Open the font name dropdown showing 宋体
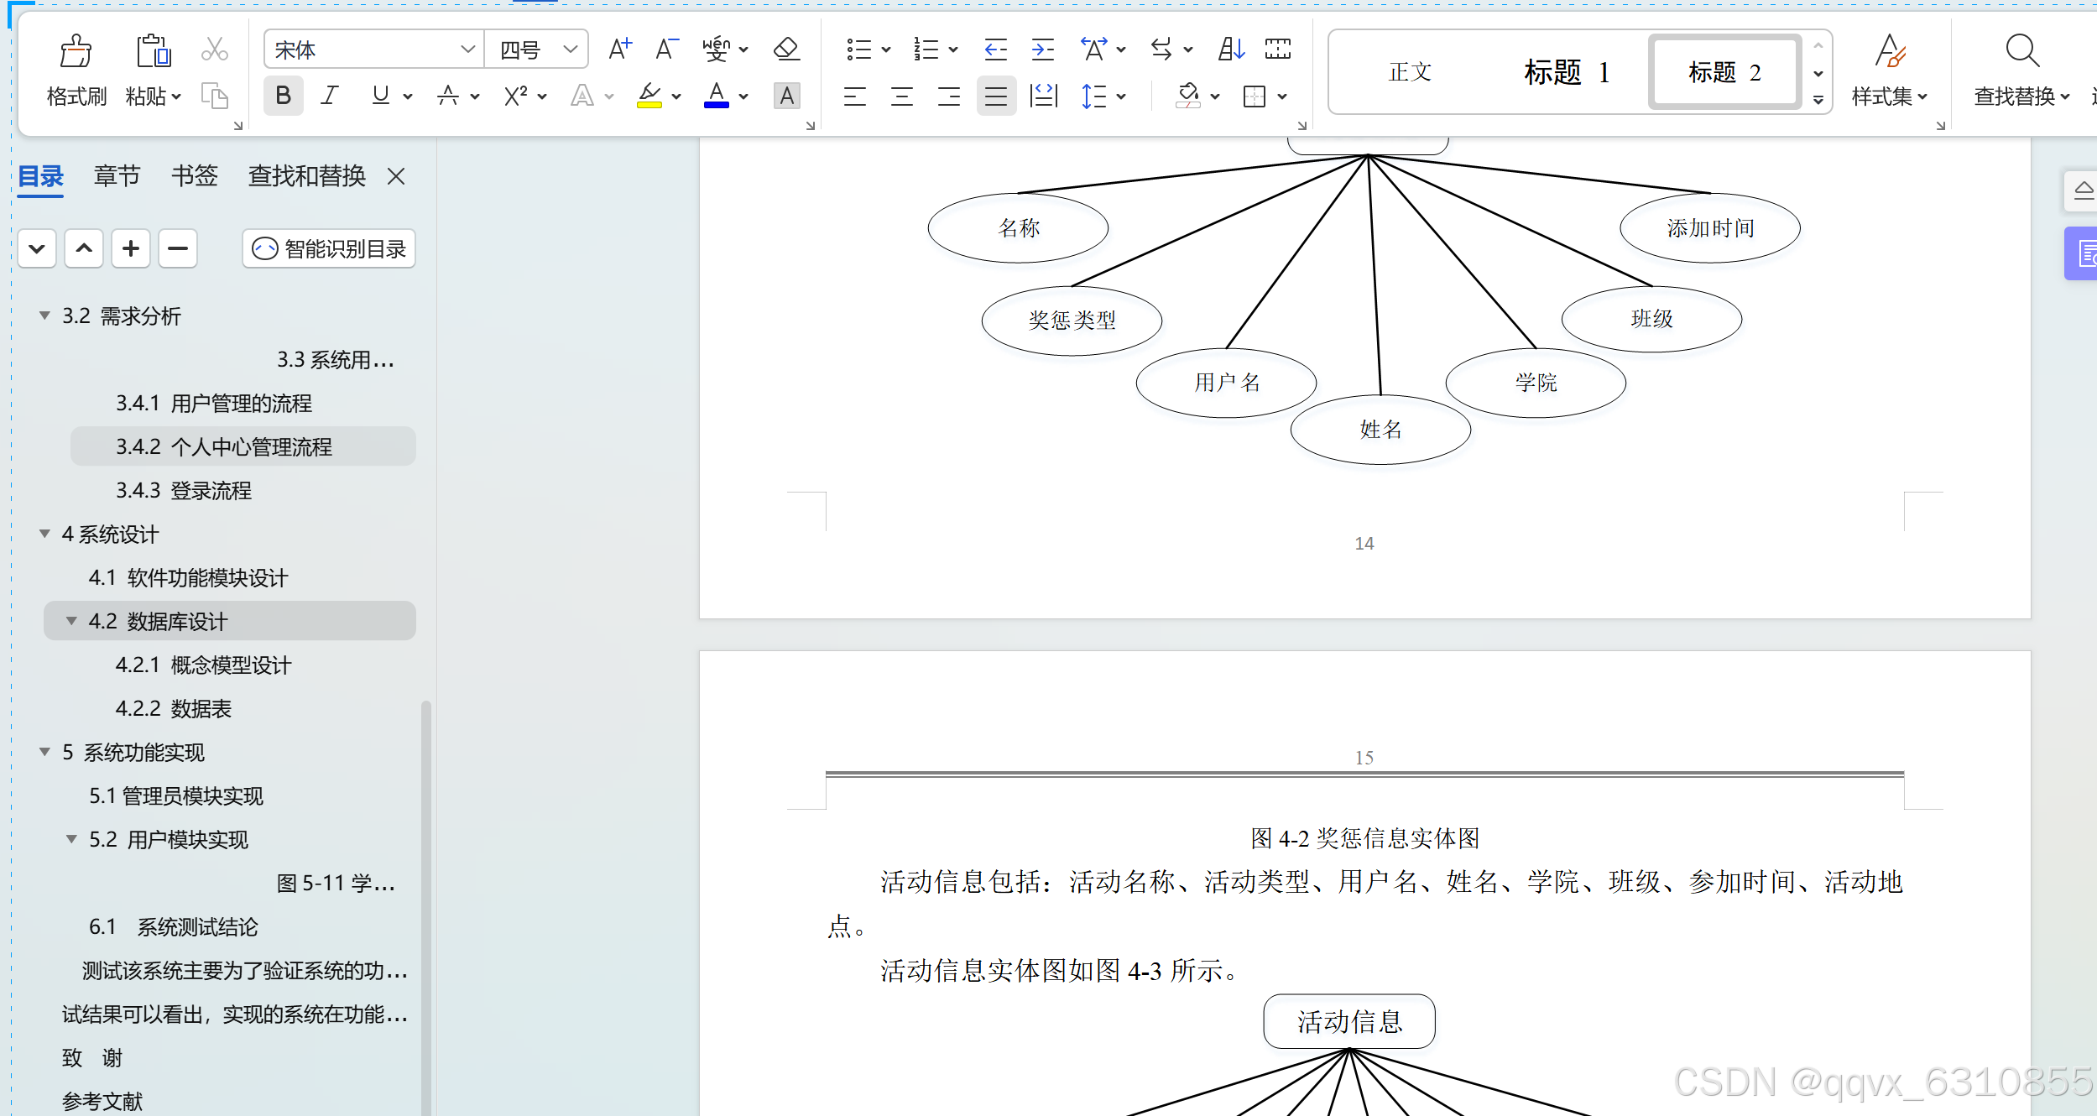The width and height of the screenshot is (2097, 1116). click(467, 50)
